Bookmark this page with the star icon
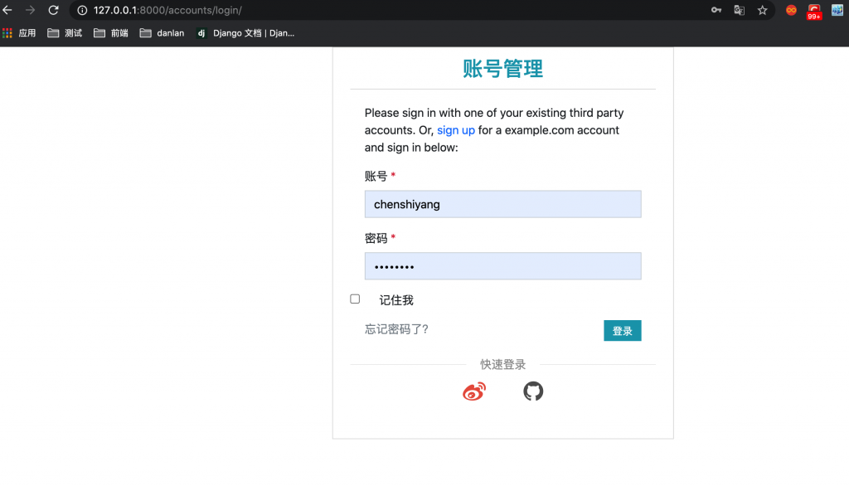The image size is (849, 486). point(762,10)
